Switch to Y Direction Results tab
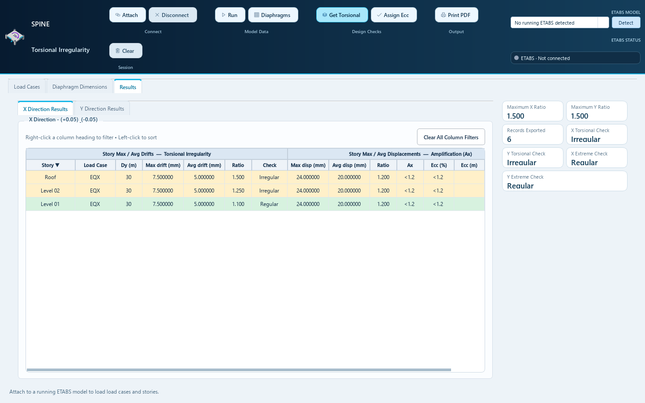The width and height of the screenshot is (645, 403). click(102, 108)
